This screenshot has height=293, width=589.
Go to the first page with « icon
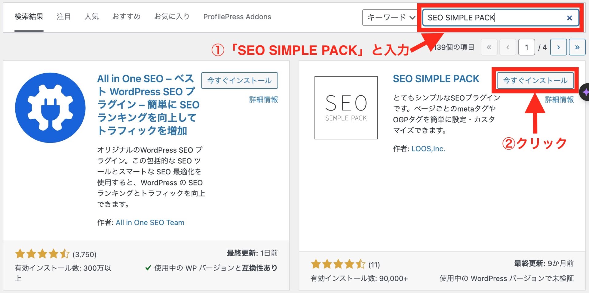(x=489, y=47)
